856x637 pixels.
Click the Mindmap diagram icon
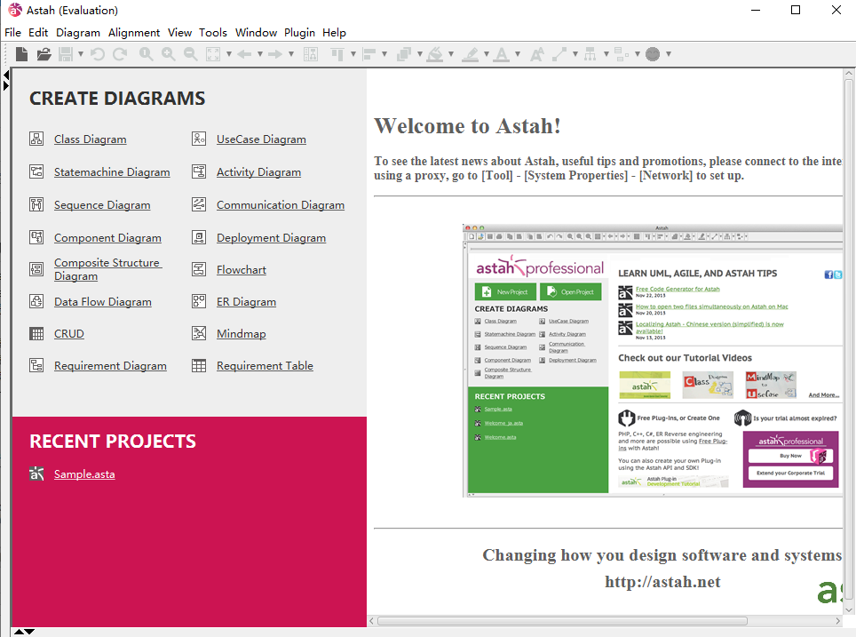(x=199, y=333)
